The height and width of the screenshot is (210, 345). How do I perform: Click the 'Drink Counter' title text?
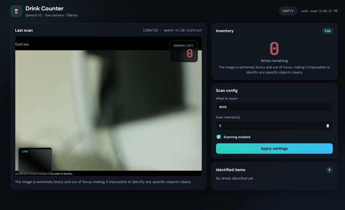click(45, 9)
